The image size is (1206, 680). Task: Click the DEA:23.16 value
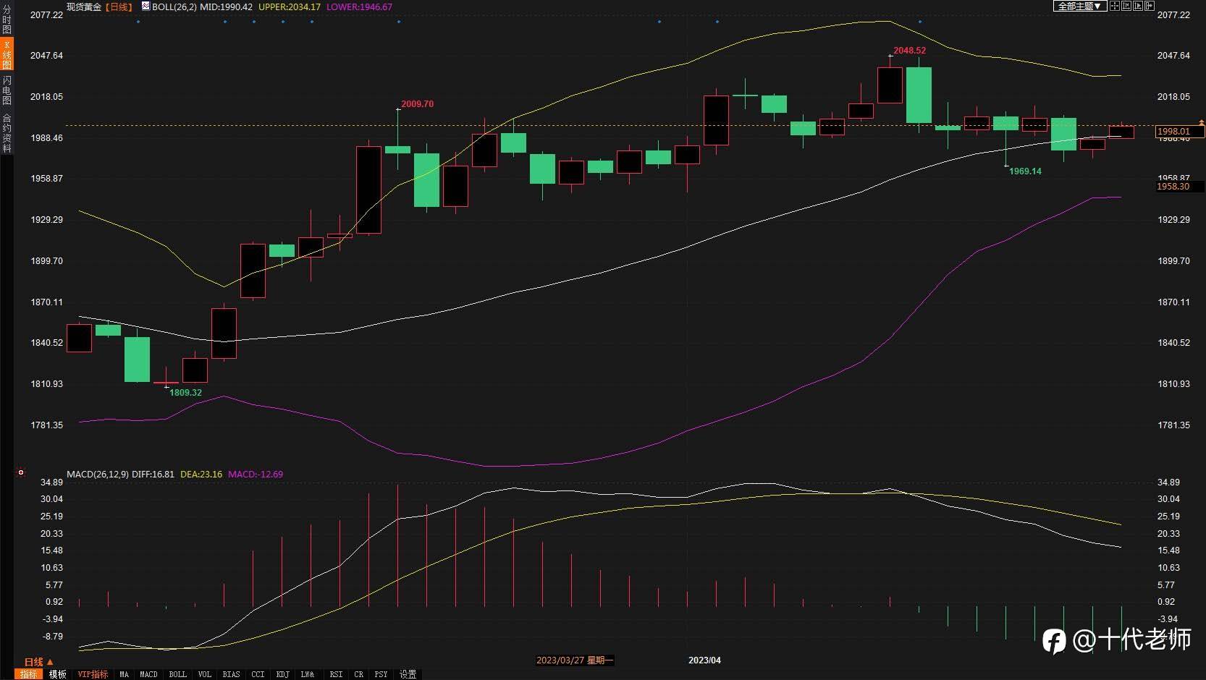[201, 475]
